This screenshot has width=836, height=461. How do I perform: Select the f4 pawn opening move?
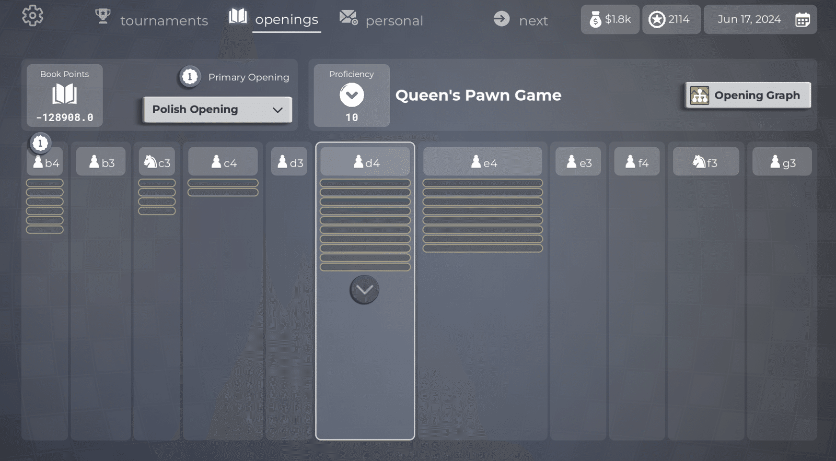click(637, 161)
